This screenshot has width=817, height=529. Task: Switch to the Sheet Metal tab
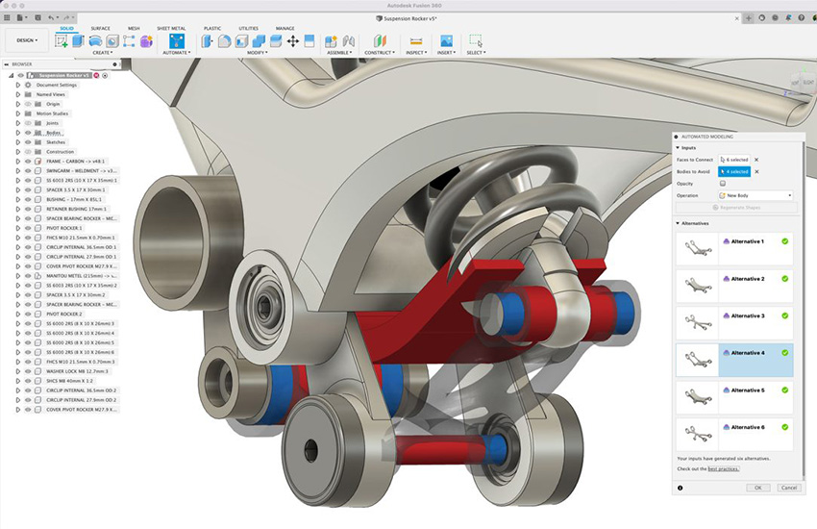(171, 28)
